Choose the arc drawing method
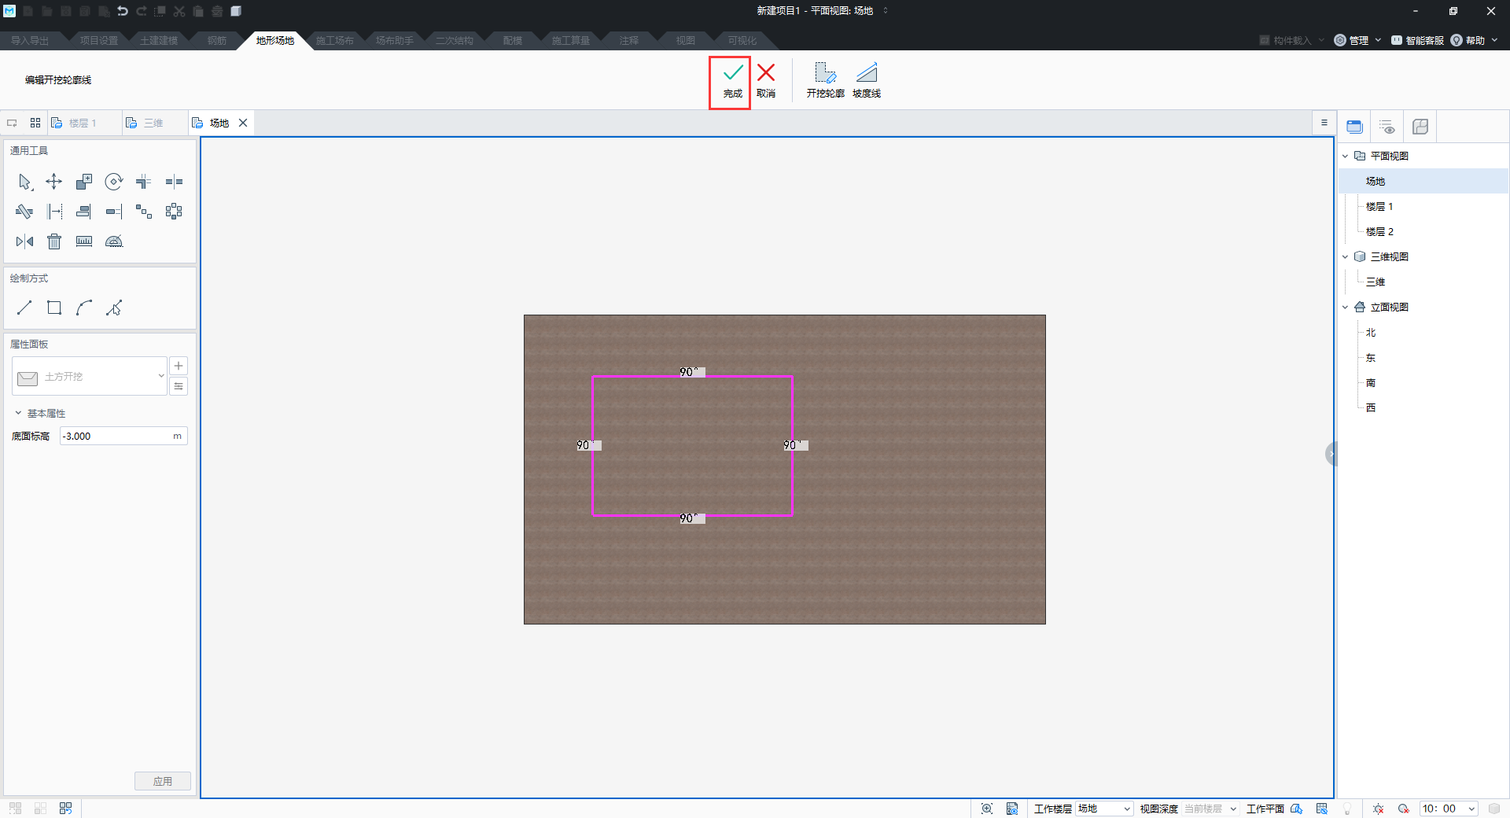This screenshot has width=1510, height=818. point(84,308)
